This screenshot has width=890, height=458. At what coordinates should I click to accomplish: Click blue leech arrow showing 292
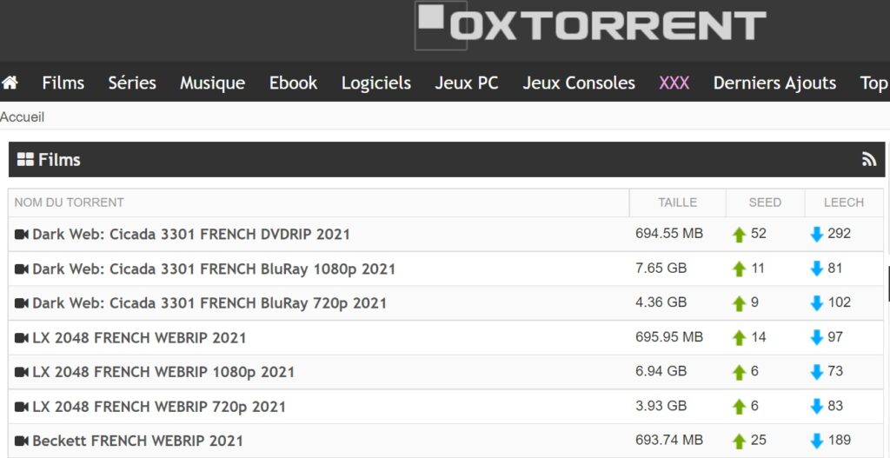[x=817, y=235]
